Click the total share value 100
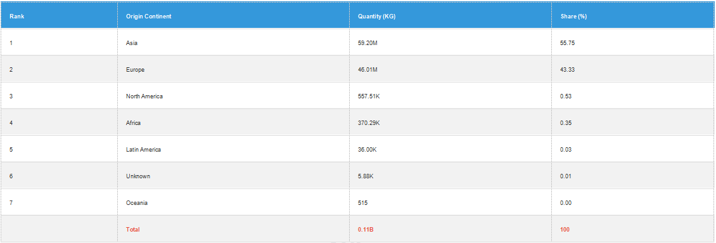Viewport: 716px width, 243px height. (x=565, y=229)
